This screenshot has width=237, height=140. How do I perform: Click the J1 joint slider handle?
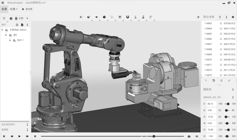(x=228, y=104)
